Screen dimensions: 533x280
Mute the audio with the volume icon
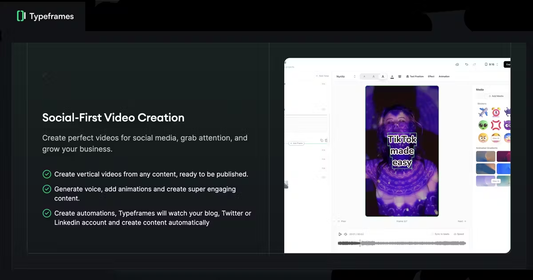pos(346,234)
